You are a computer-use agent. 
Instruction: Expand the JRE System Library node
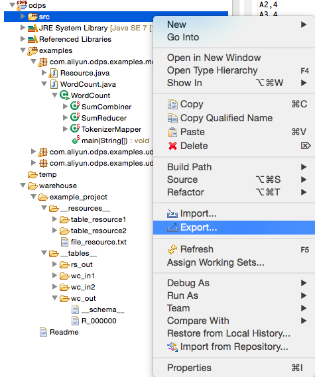pos(23,28)
